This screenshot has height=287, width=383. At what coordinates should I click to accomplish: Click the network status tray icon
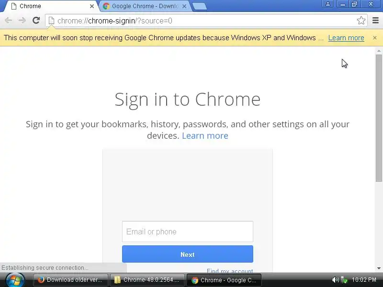(344, 280)
